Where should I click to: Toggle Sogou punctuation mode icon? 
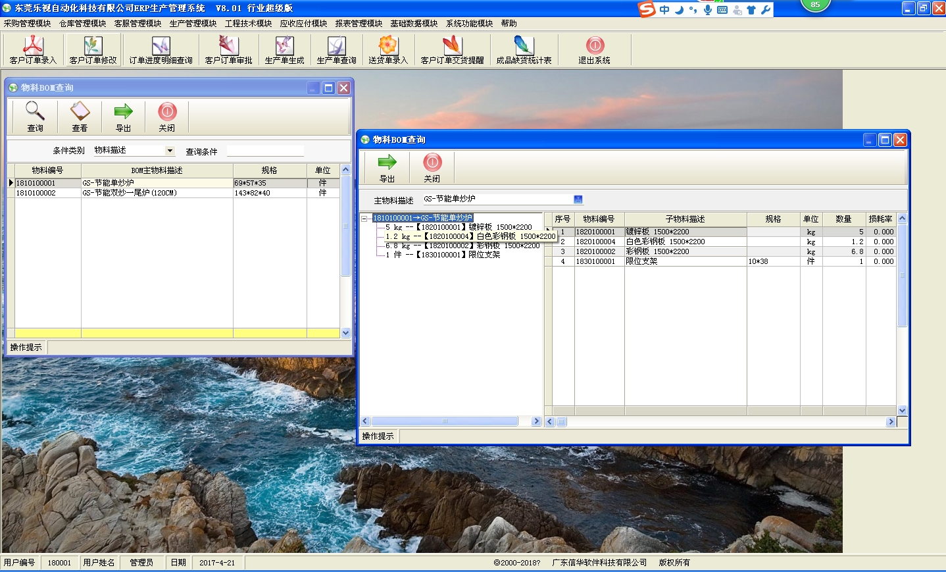[x=693, y=10]
